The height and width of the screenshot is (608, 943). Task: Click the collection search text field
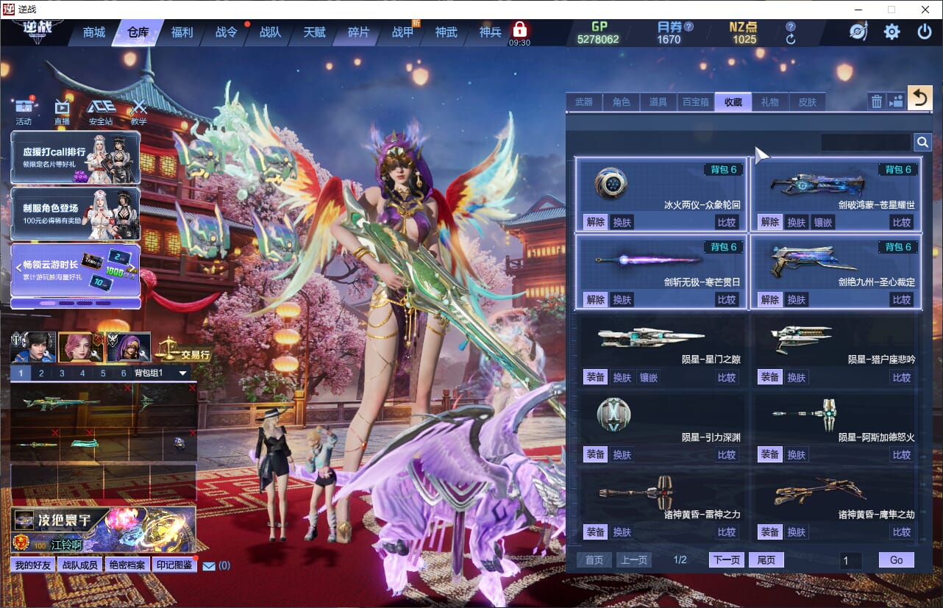click(866, 142)
